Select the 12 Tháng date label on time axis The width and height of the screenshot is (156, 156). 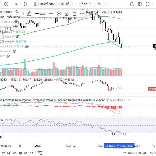110,146
